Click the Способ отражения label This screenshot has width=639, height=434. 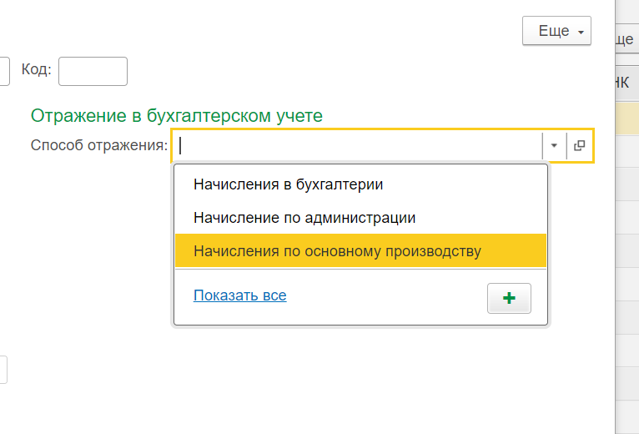[x=98, y=145]
